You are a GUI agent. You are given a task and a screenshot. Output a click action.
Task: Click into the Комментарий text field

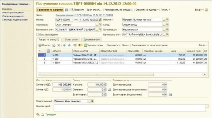[x=130, y=108]
